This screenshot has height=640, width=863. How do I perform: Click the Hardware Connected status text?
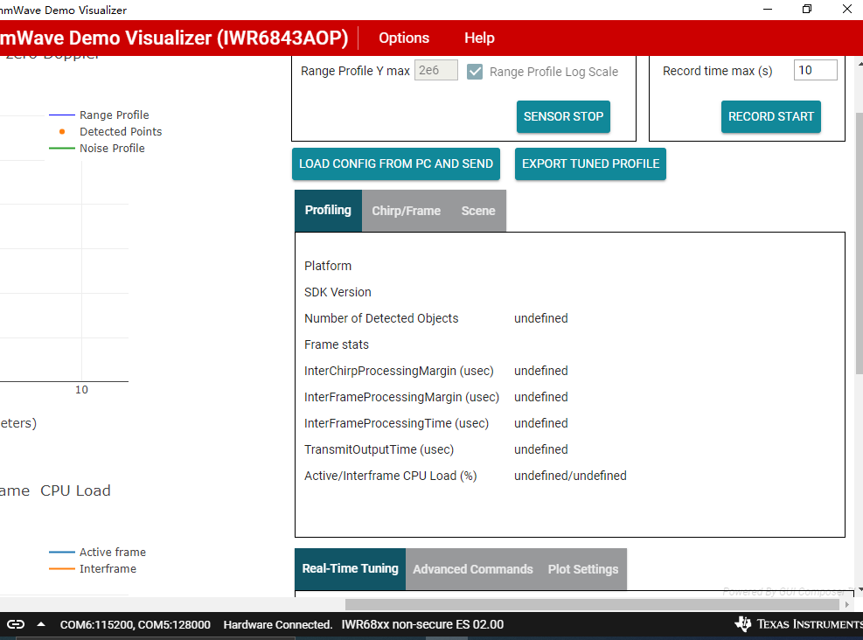278,624
